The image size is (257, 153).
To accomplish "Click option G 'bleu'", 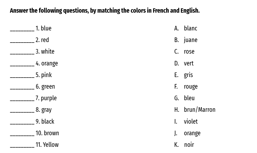I will click(x=189, y=98).
